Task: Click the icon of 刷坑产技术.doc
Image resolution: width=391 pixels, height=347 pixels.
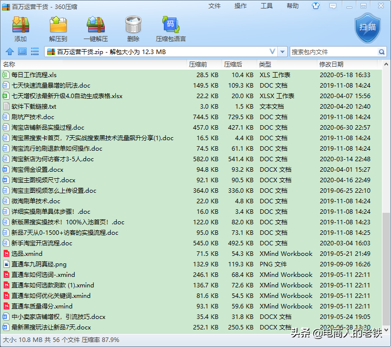Action: tap(5, 117)
